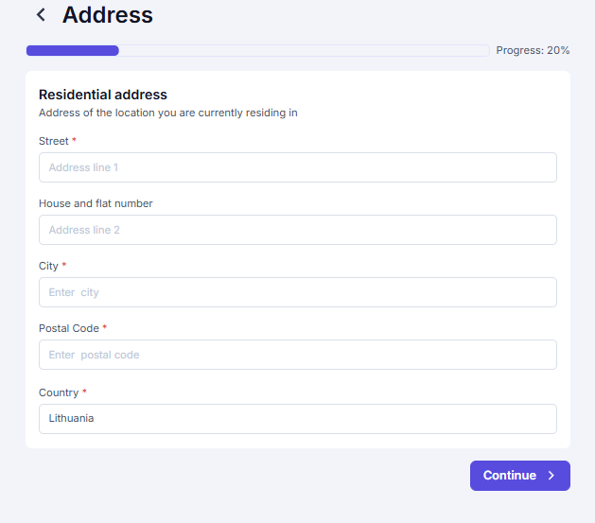Click the Progress: 20% label
This screenshot has width=595, height=523.
tap(533, 50)
